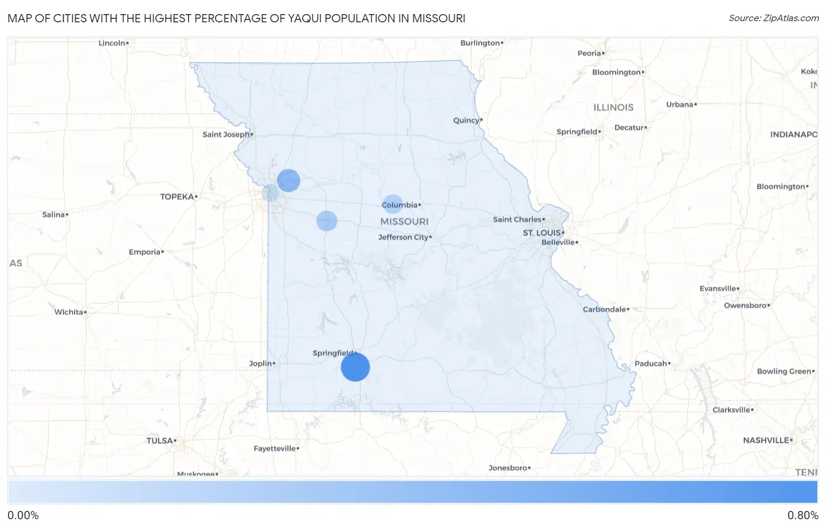Viewport: 826px width, 528px height.
Task: Click the MISSOURI state label
Action: 404,221
